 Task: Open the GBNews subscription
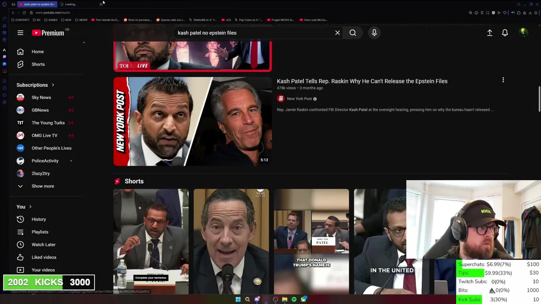[x=40, y=110]
